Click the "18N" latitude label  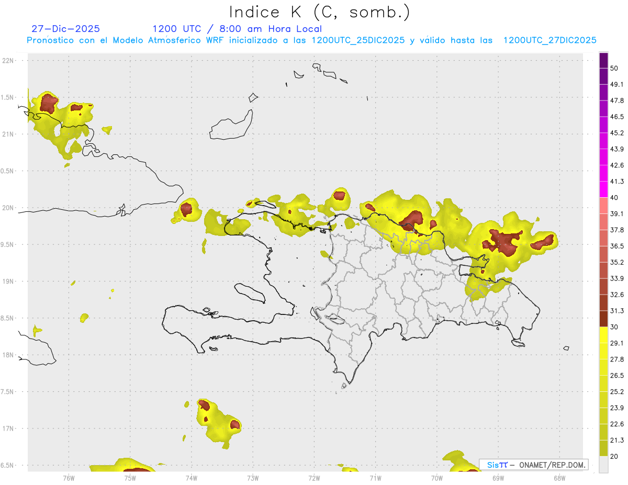pyautogui.click(x=8, y=355)
